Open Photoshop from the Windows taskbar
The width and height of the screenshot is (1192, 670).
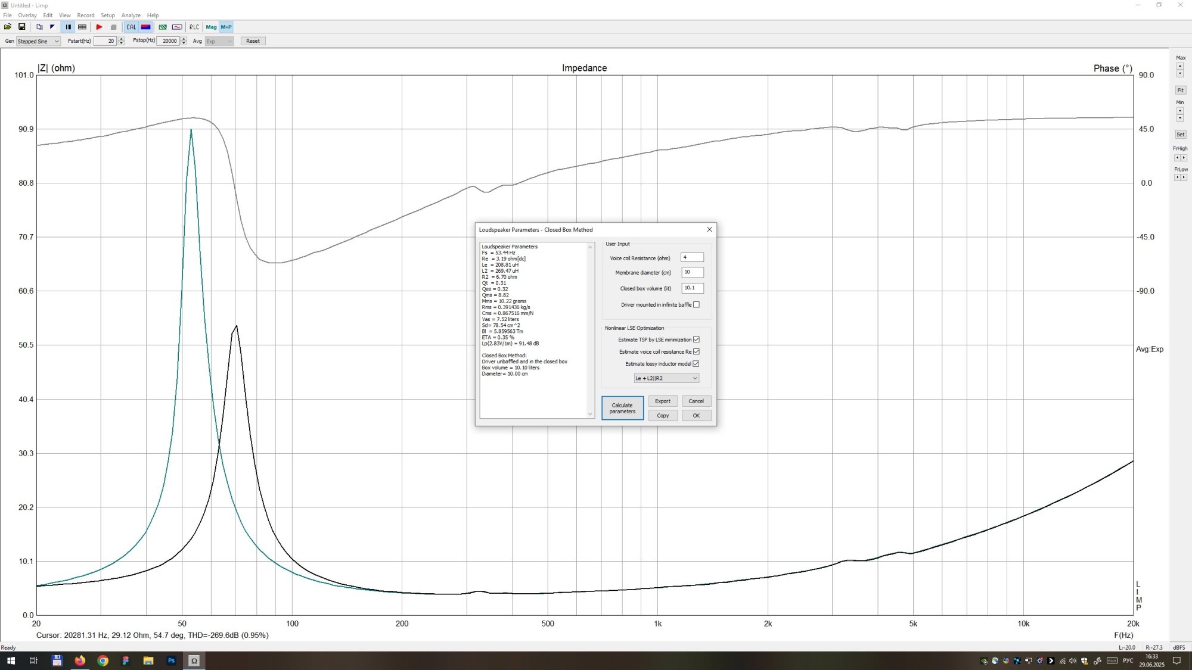(x=171, y=660)
